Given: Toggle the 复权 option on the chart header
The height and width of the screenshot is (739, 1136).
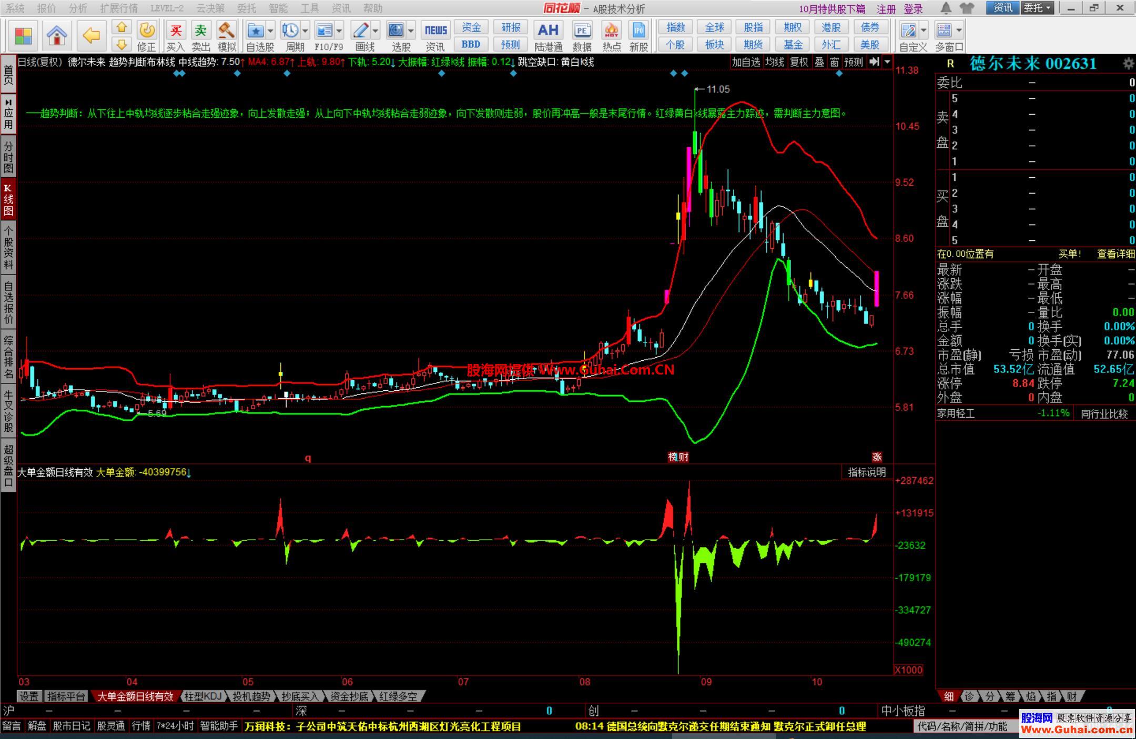Looking at the screenshot, I should (798, 62).
